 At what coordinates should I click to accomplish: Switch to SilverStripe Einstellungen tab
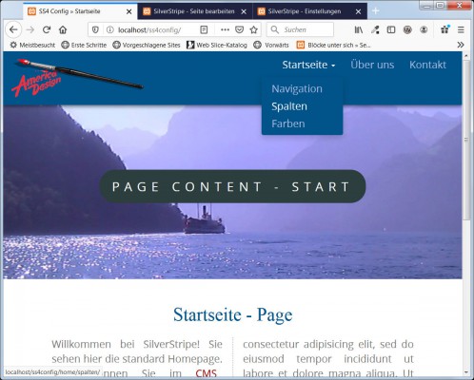pyautogui.click(x=309, y=11)
